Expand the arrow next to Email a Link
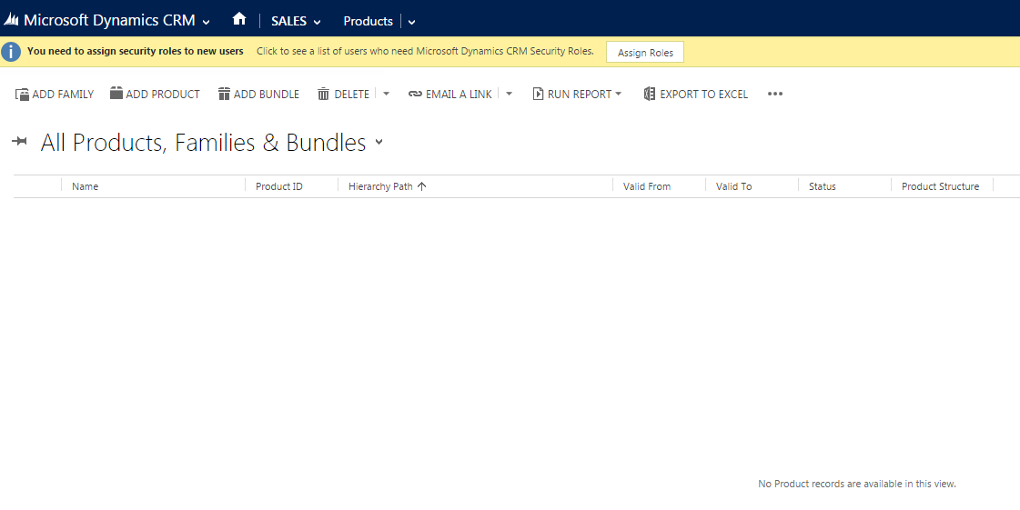Screen dimensions: 1020x510 [509, 94]
